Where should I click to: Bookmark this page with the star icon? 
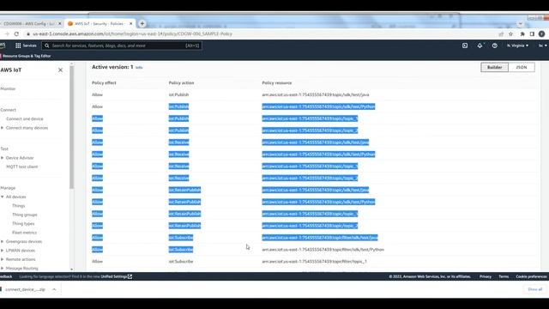pyautogui.click(x=511, y=34)
